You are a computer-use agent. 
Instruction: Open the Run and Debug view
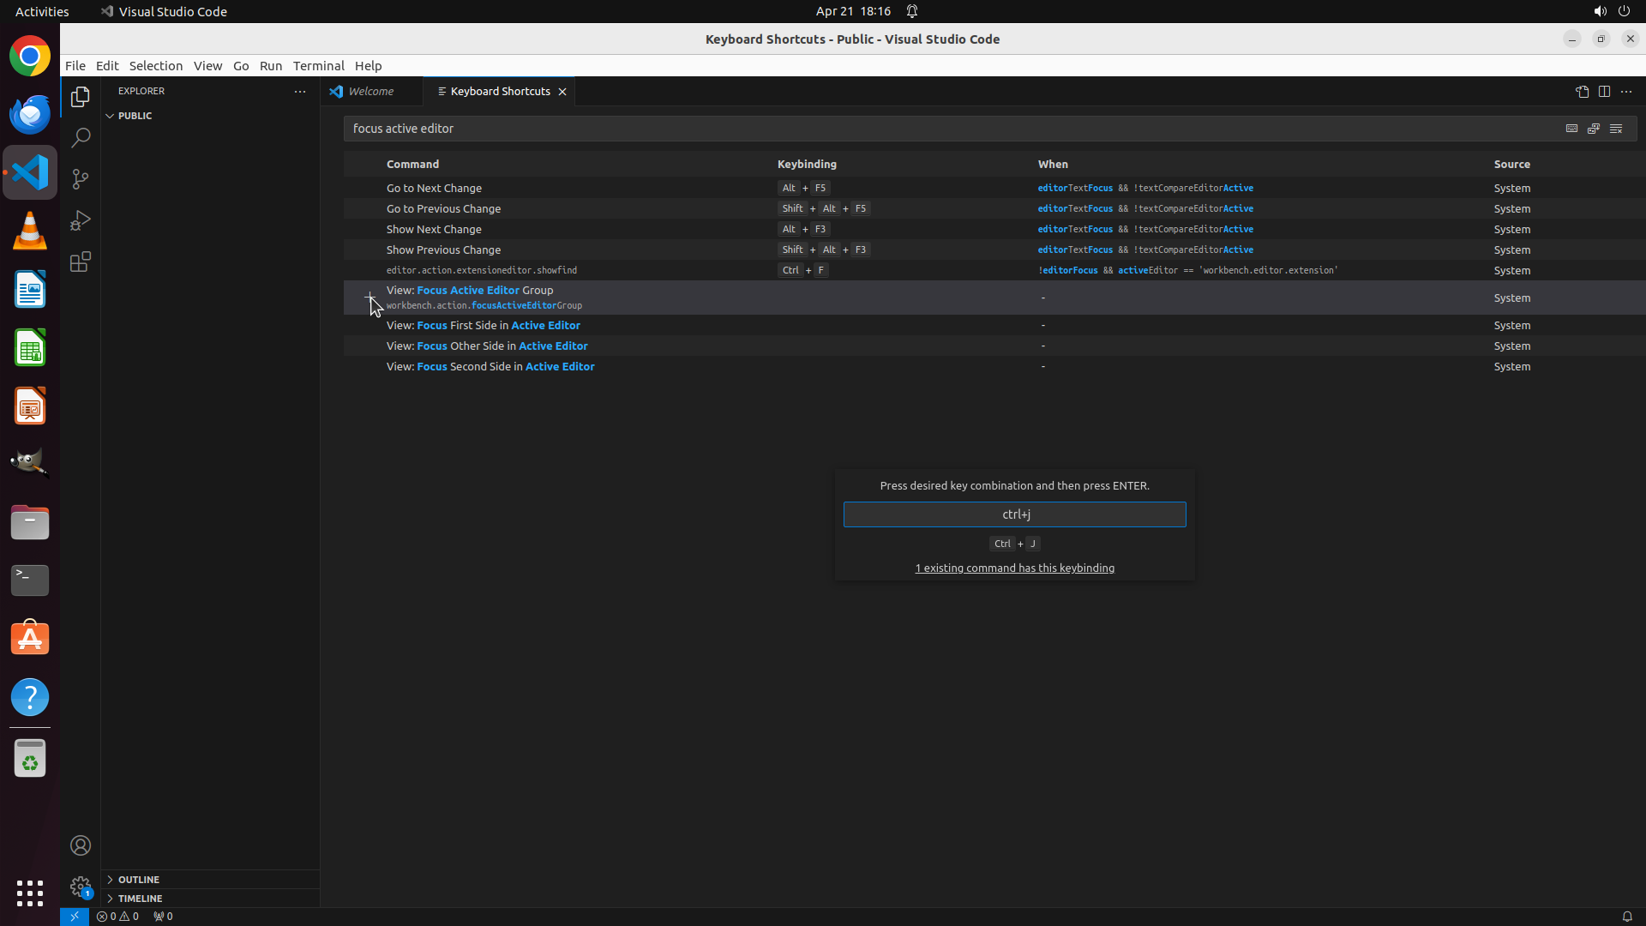coord(81,220)
